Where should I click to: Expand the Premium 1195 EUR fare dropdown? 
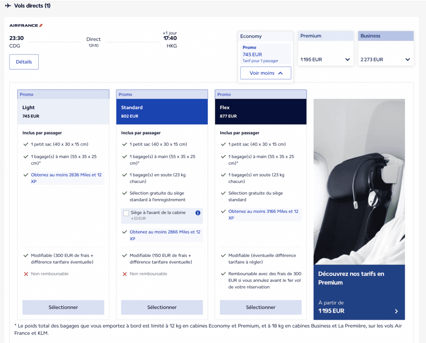326,59
